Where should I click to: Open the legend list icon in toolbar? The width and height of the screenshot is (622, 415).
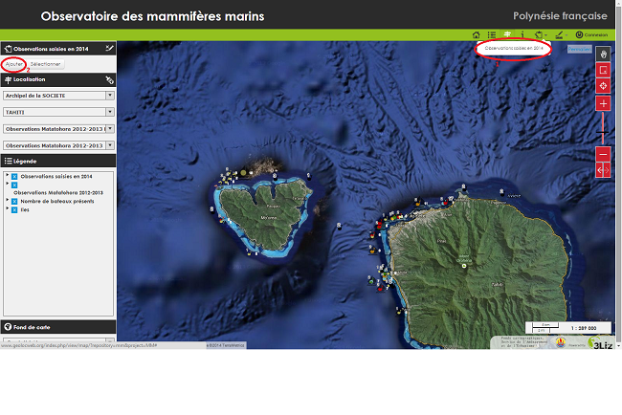(491, 34)
